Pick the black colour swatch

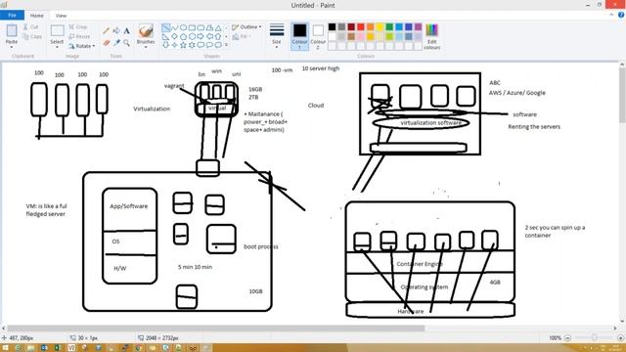(333, 26)
